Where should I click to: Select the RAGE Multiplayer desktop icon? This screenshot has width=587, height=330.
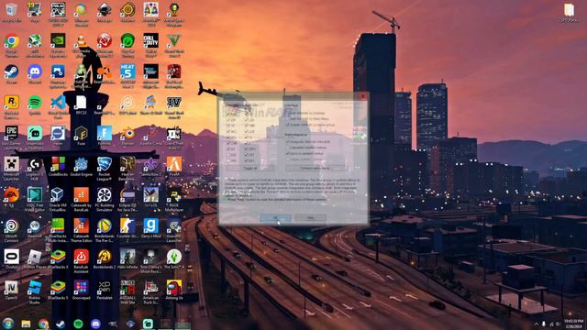tap(173, 199)
